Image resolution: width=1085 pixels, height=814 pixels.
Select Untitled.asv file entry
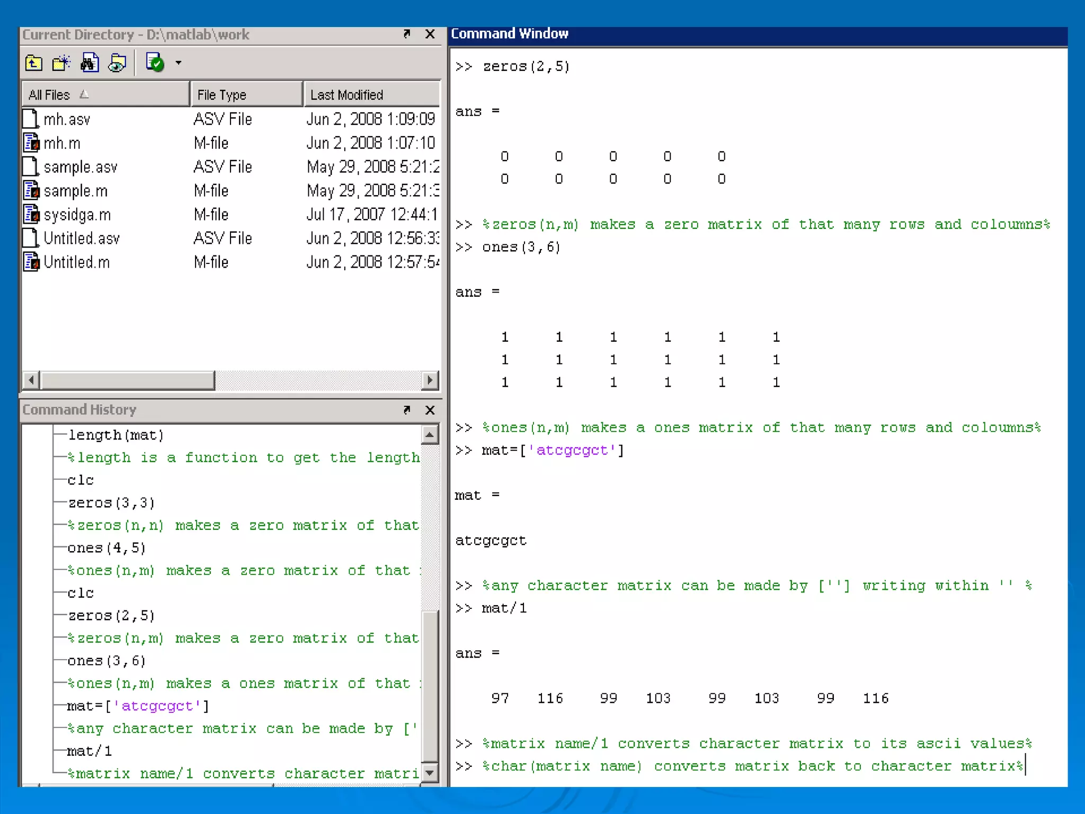[x=82, y=238]
